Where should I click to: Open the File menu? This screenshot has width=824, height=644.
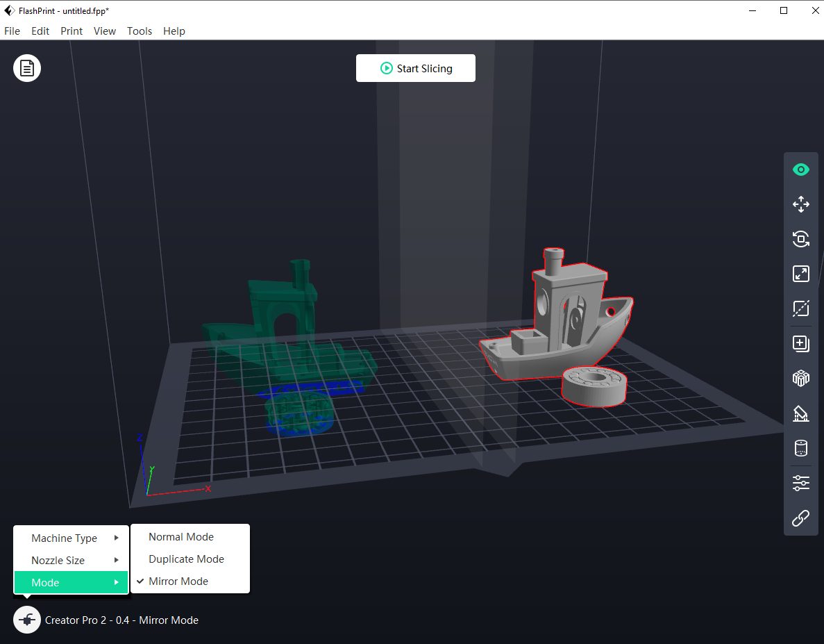tap(12, 31)
